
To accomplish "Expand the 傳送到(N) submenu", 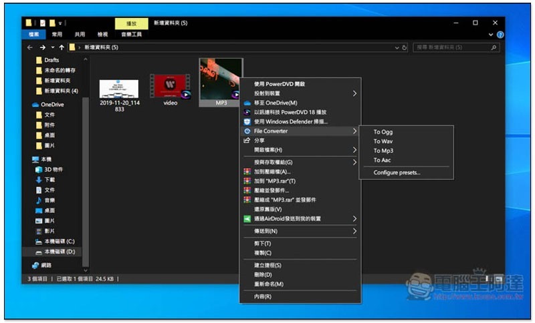I will (x=354, y=231).
